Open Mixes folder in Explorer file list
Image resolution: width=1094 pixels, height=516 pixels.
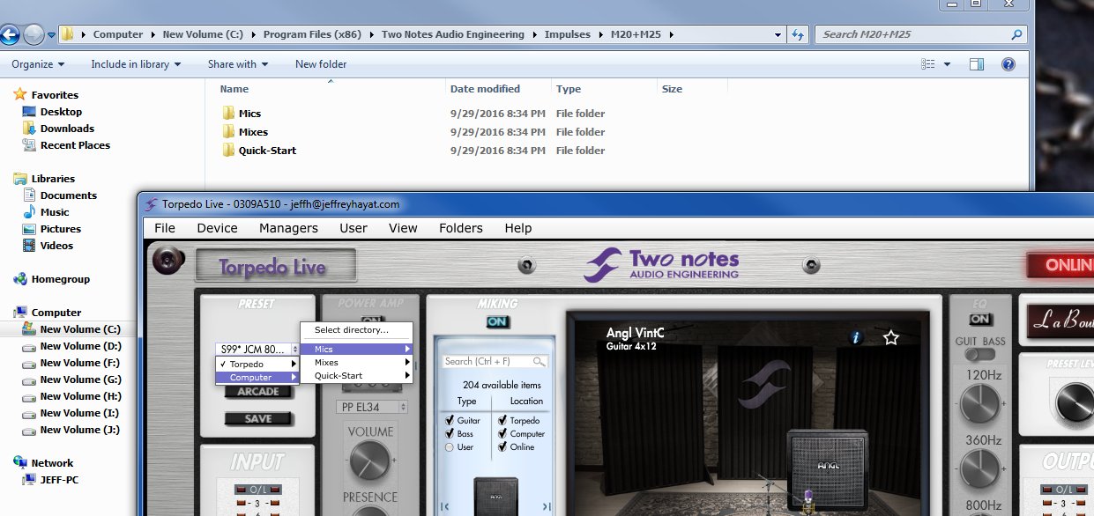tap(244, 132)
